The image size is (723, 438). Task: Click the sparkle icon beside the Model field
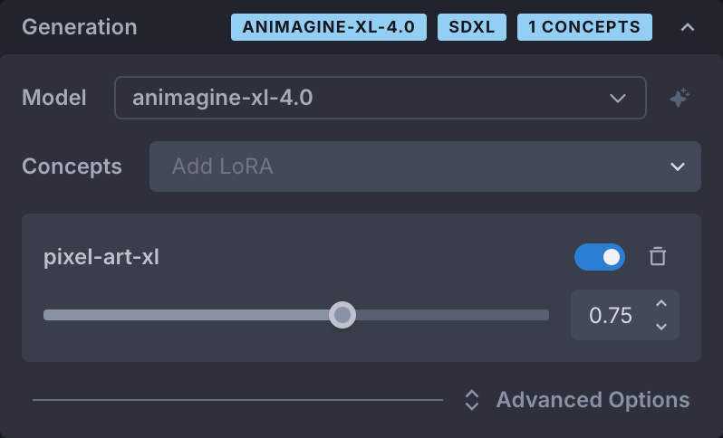[x=680, y=98]
